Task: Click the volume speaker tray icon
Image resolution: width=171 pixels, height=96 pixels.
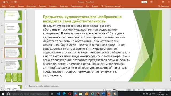Action: click(144, 94)
